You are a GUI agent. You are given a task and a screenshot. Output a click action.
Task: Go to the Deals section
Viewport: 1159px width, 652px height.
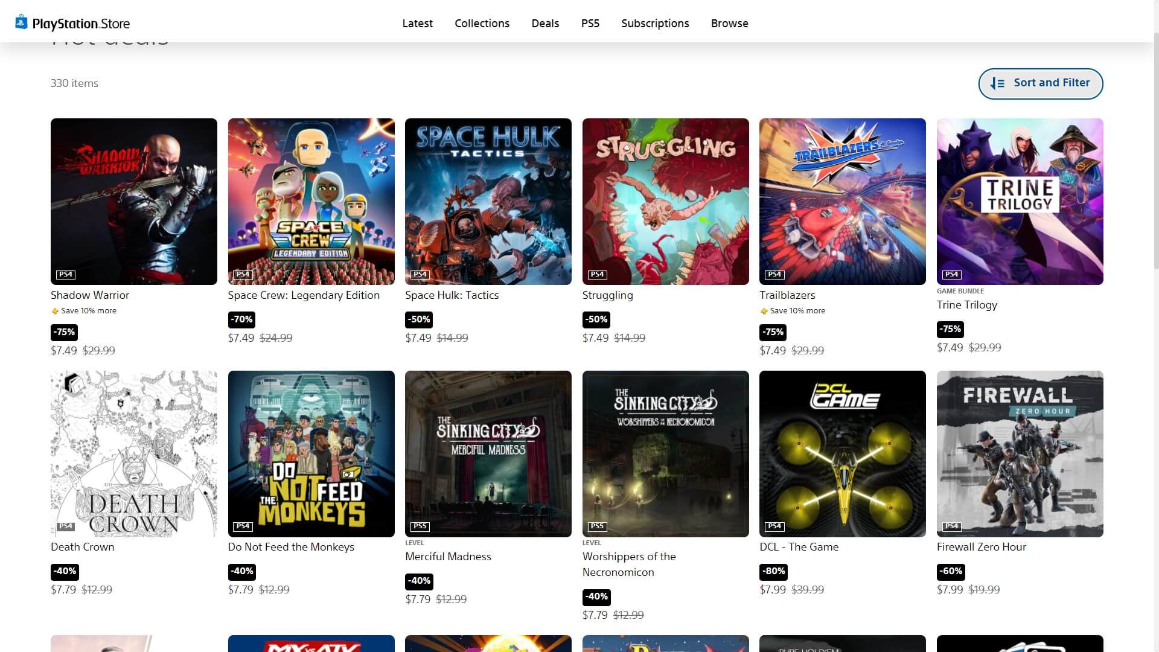coord(545,23)
